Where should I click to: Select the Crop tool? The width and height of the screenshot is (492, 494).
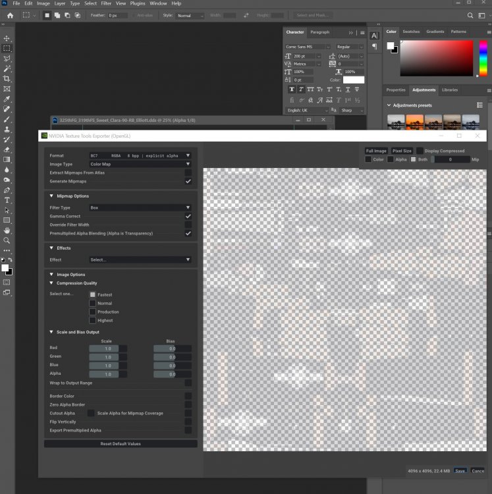click(7, 78)
